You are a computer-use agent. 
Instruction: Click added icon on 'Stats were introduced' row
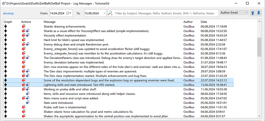coord(28,103)
